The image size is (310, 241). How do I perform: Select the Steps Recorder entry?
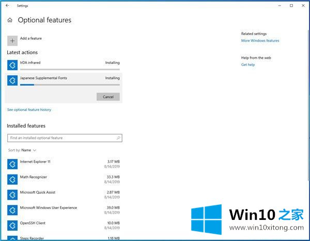coord(64,238)
